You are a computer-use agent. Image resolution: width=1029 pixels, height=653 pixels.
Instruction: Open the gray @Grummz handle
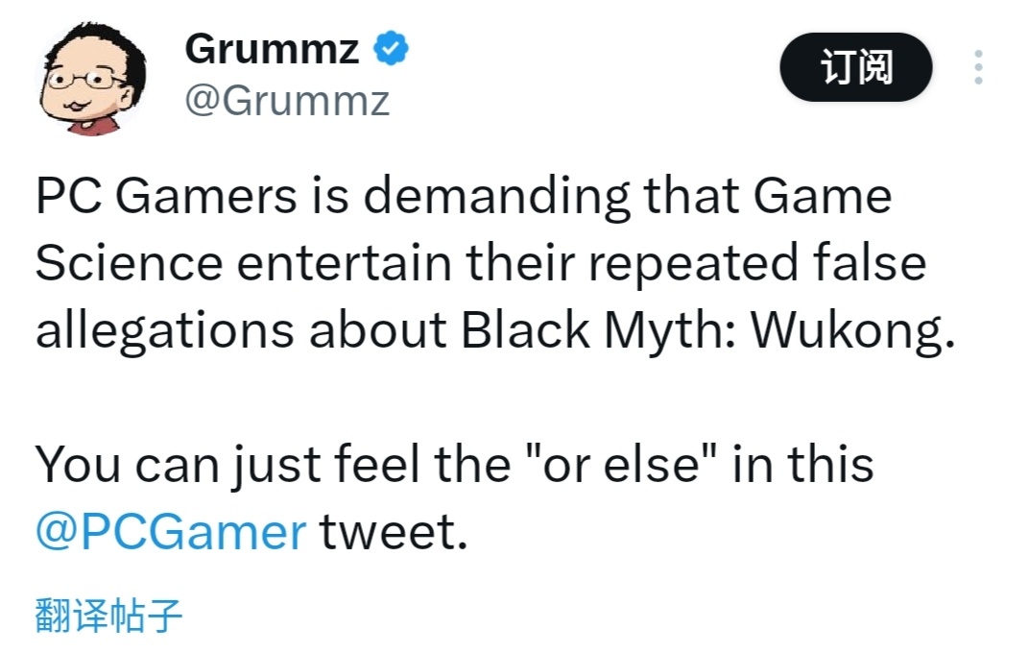click(286, 100)
